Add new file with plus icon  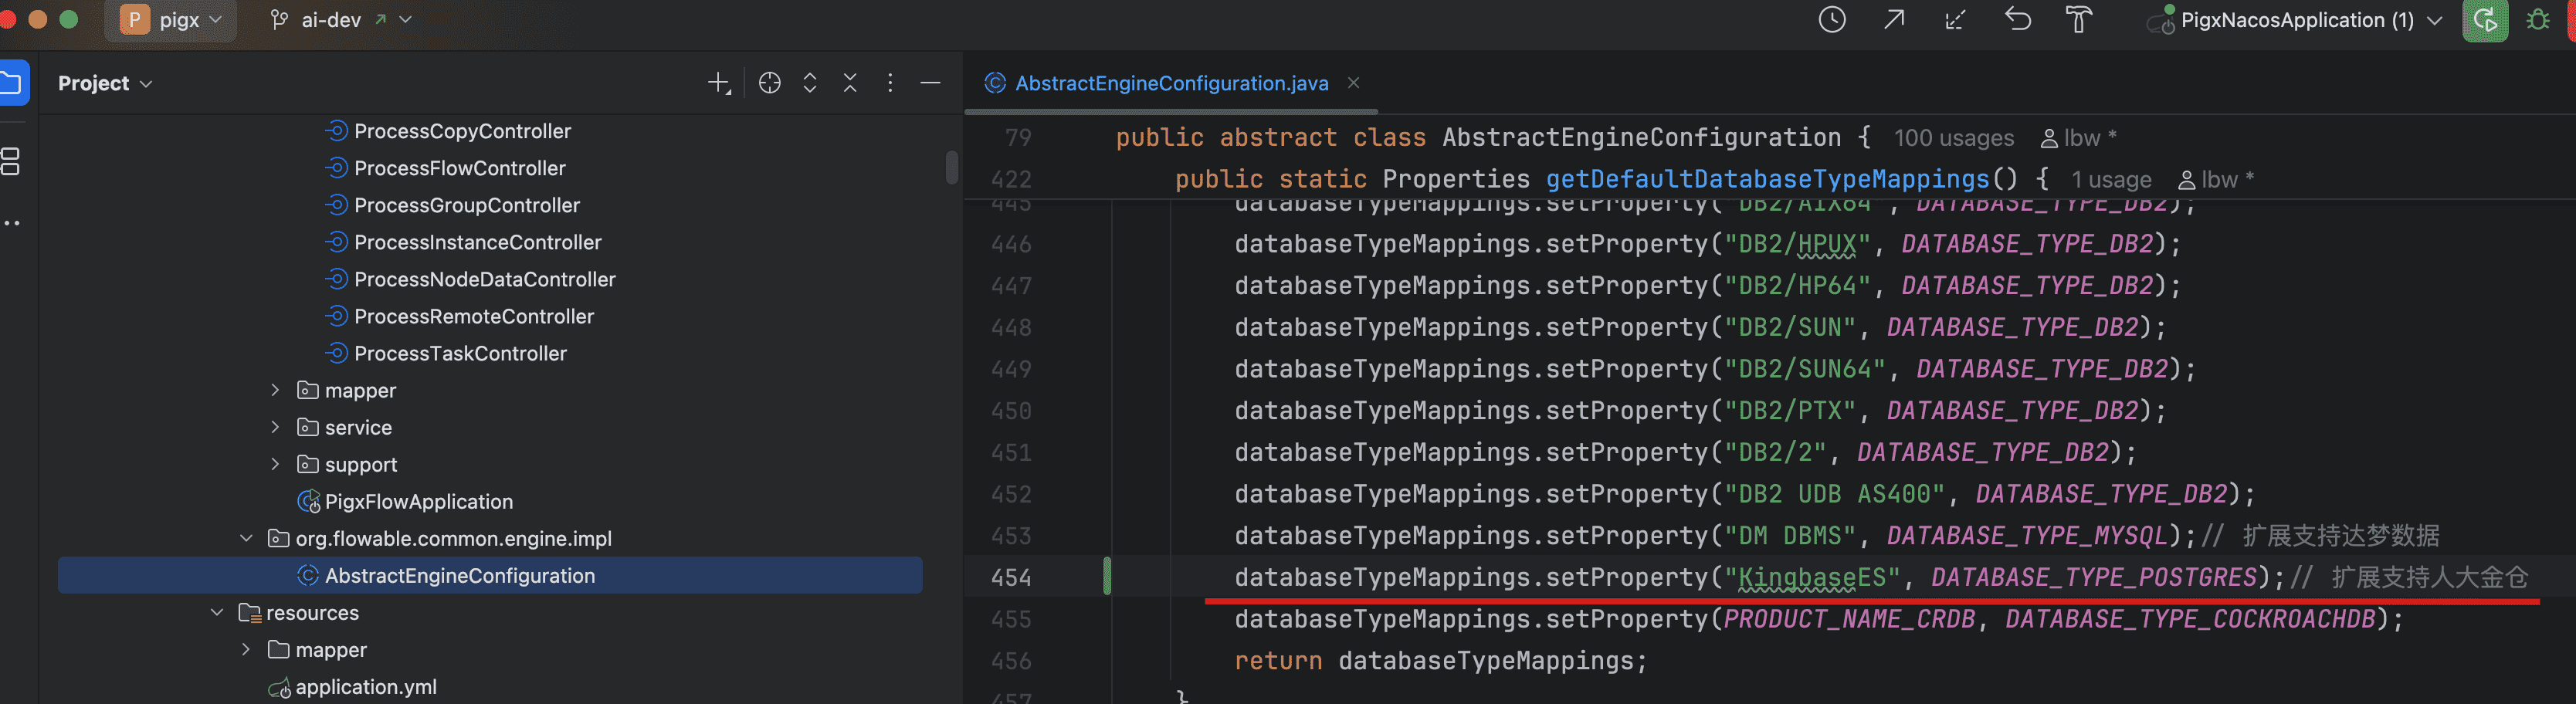coord(718,83)
